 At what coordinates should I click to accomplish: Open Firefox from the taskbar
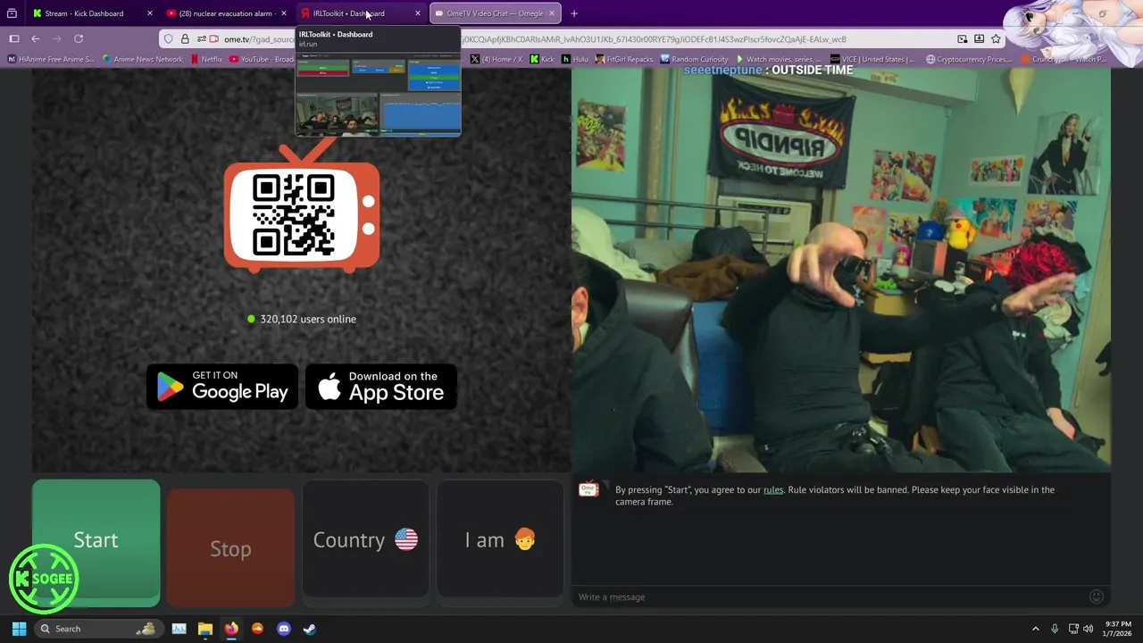231,629
